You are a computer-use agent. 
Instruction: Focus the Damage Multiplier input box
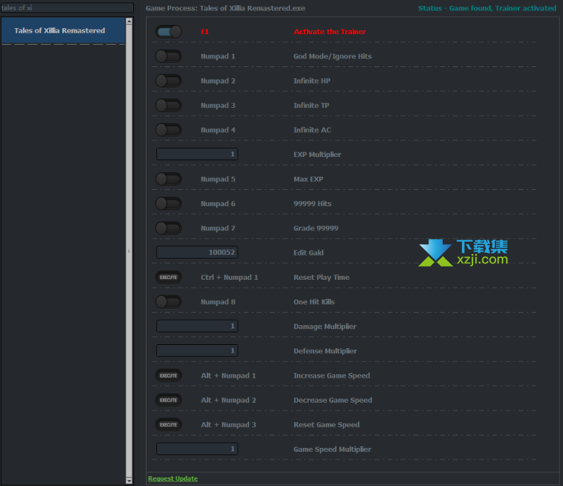coord(197,326)
